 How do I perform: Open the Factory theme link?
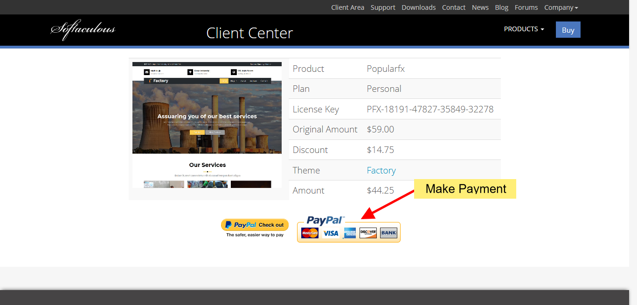(381, 170)
